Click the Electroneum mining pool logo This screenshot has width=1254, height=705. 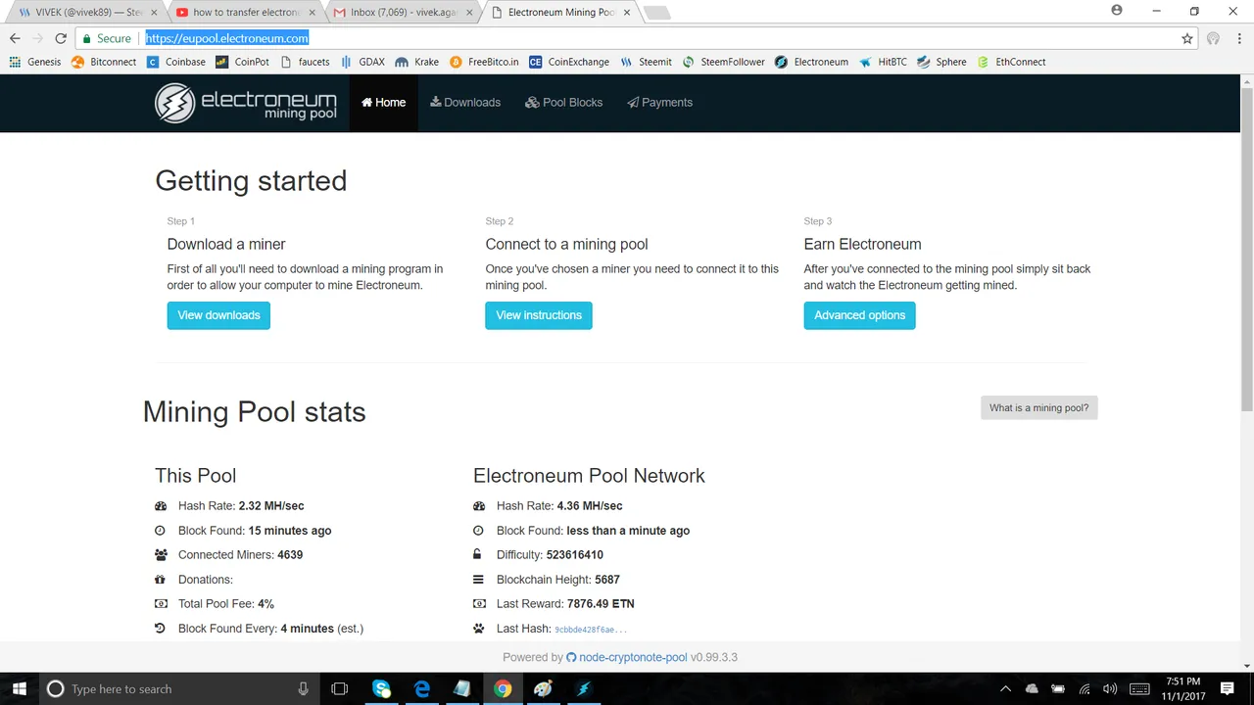(x=246, y=103)
